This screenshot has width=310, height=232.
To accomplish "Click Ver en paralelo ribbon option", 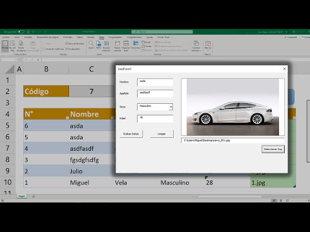I will pyautogui.click(x=163, y=43).
